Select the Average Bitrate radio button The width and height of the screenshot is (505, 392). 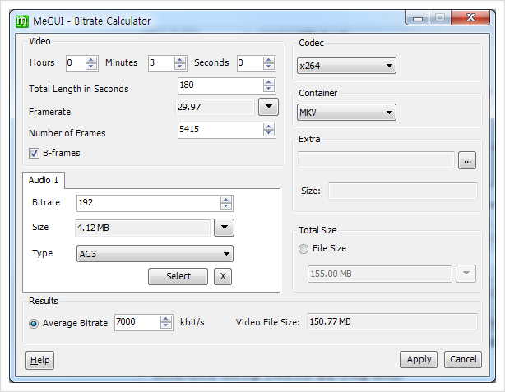[x=34, y=323]
